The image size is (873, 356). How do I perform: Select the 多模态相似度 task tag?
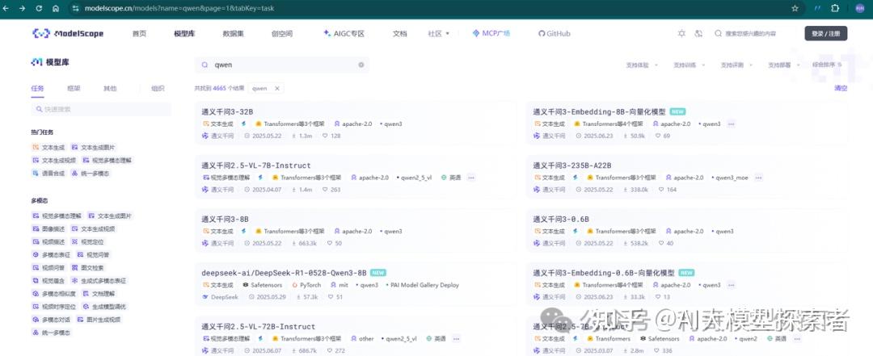coord(54,294)
